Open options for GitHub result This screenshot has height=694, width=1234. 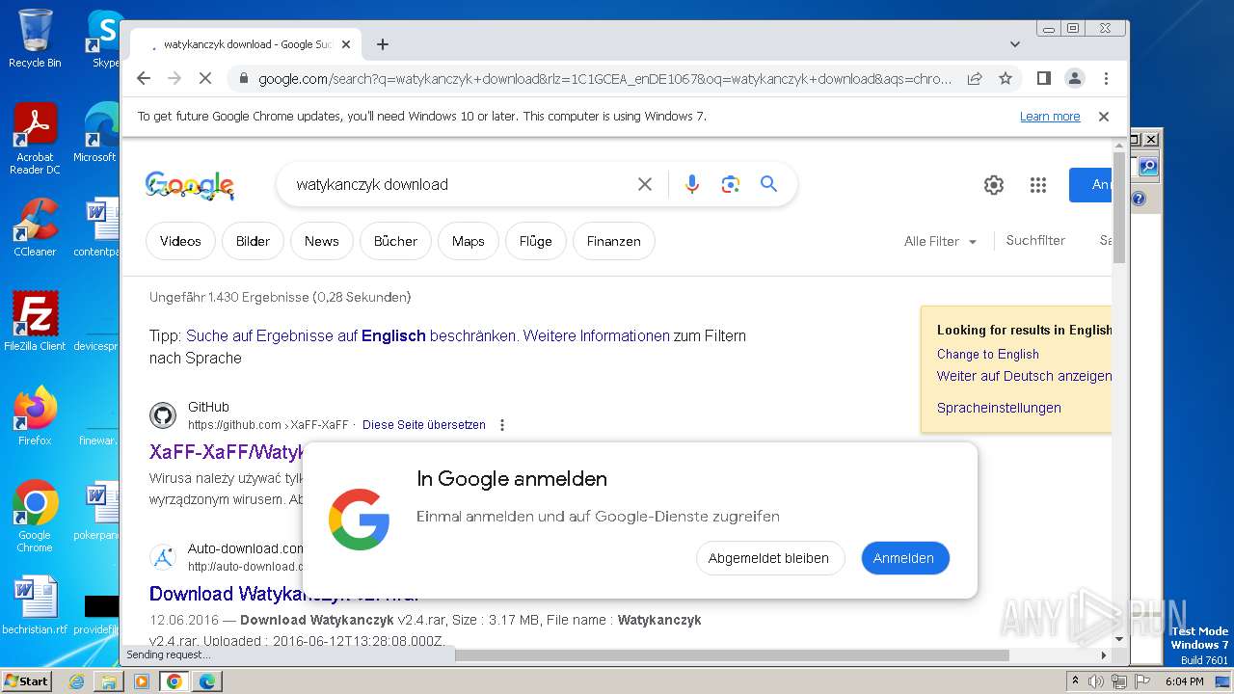[x=502, y=425]
